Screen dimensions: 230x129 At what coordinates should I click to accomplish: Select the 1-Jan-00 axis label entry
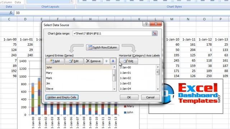tap(138, 67)
